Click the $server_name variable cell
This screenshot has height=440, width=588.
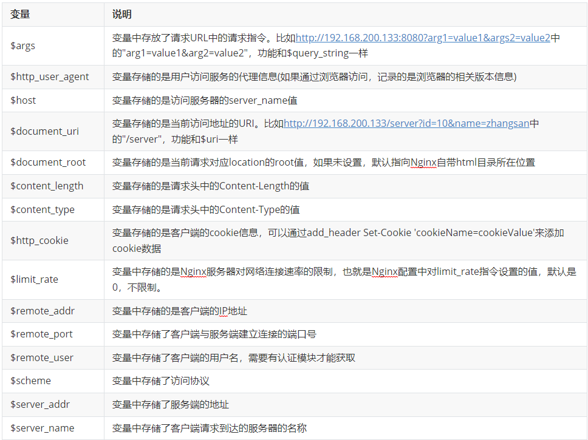pos(42,428)
